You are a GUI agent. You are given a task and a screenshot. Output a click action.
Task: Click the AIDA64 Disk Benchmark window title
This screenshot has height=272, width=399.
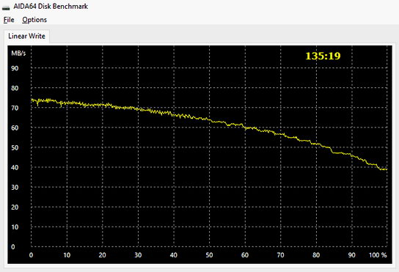[x=51, y=7]
